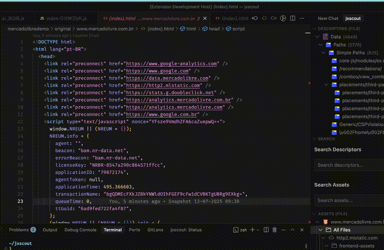Click the Data database icon in descriptors
Screen dimensions: 384x250
pos(325,37)
